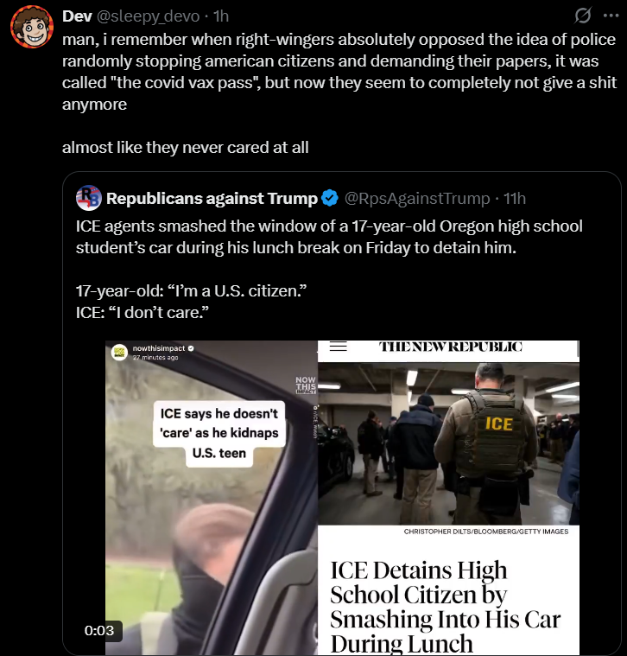
Task: Click the small nowthisimpact verified check
Action: click(x=191, y=348)
